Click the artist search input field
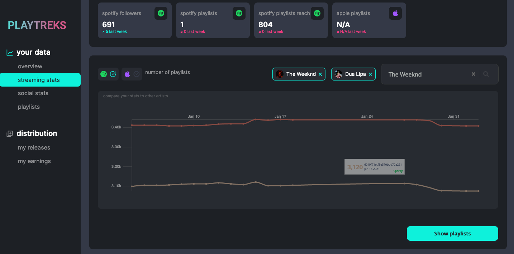The height and width of the screenshot is (254, 514). (x=427, y=74)
